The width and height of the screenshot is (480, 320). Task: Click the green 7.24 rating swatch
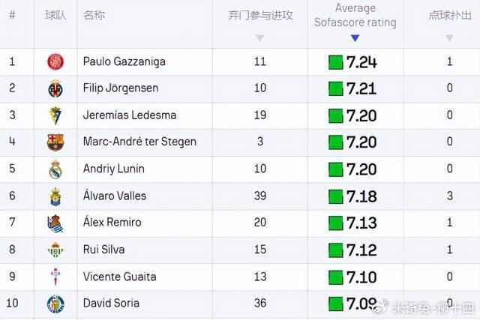point(335,62)
